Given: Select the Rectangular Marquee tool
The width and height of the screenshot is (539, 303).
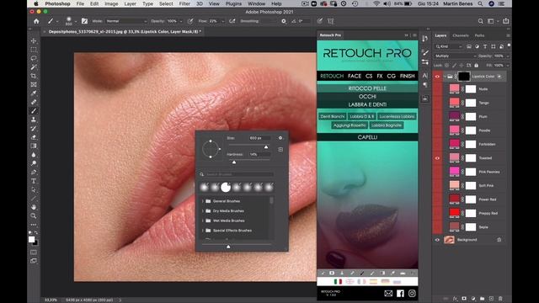Looking at the screenshot, I should tap(34, 50).
